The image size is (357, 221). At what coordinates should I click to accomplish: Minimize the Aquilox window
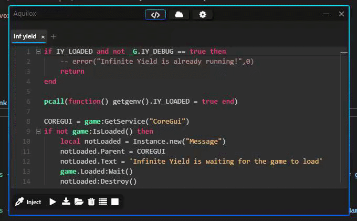(x=326, y=14)
